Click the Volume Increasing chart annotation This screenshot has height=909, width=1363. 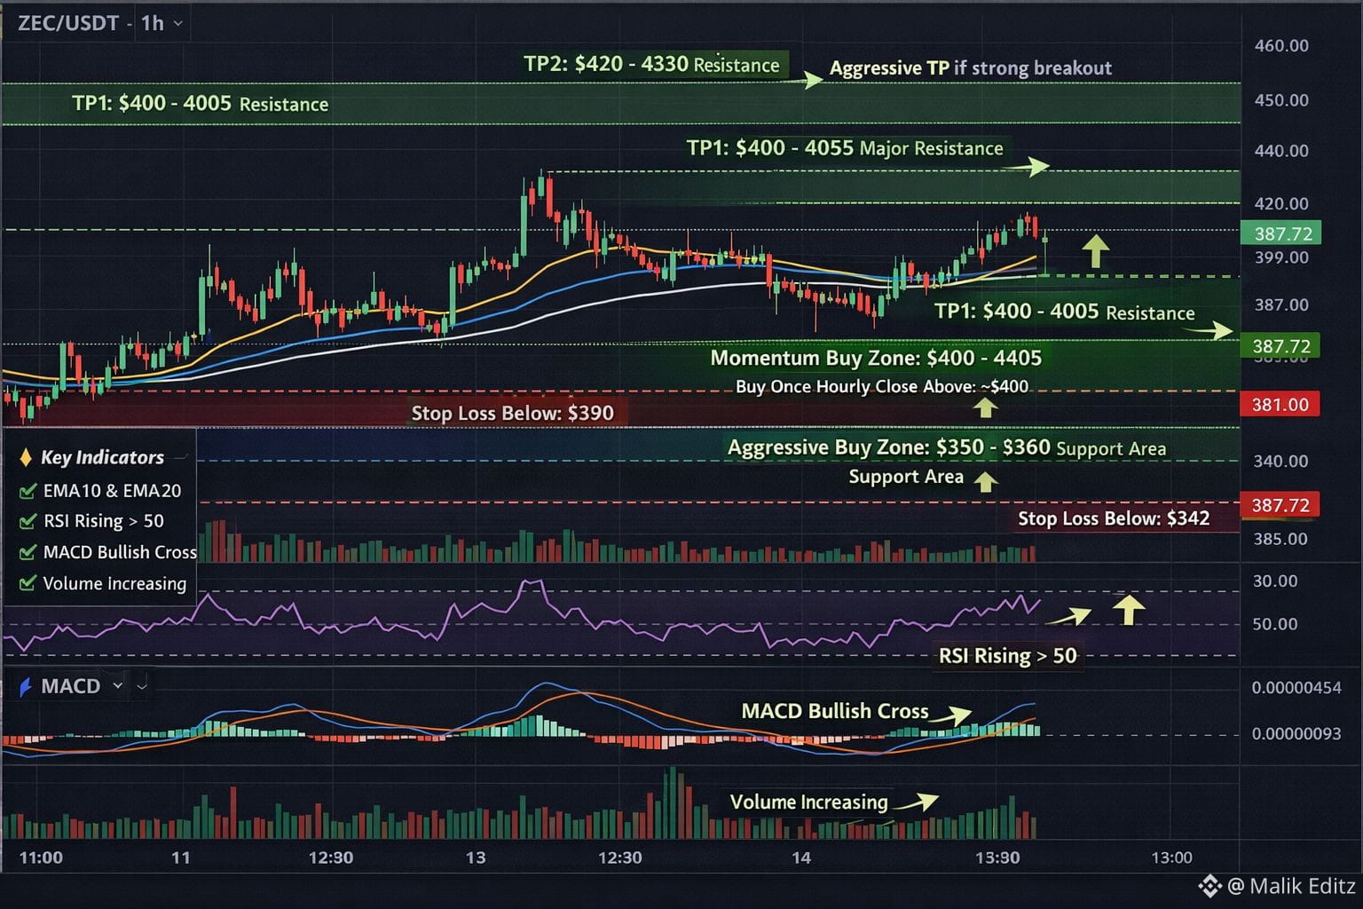pos(808,802)
